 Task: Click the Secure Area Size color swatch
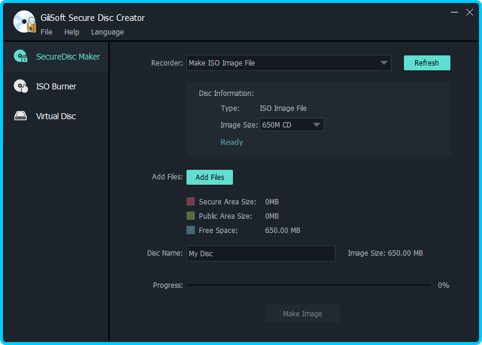pos(191,201)
